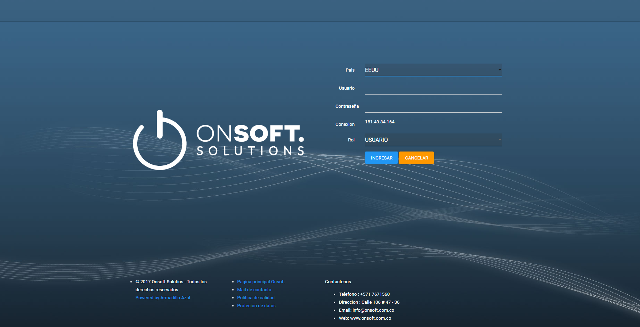Click the Onsoft power symbol logo
The image size is (640, 327).
[x=160, y=140]
